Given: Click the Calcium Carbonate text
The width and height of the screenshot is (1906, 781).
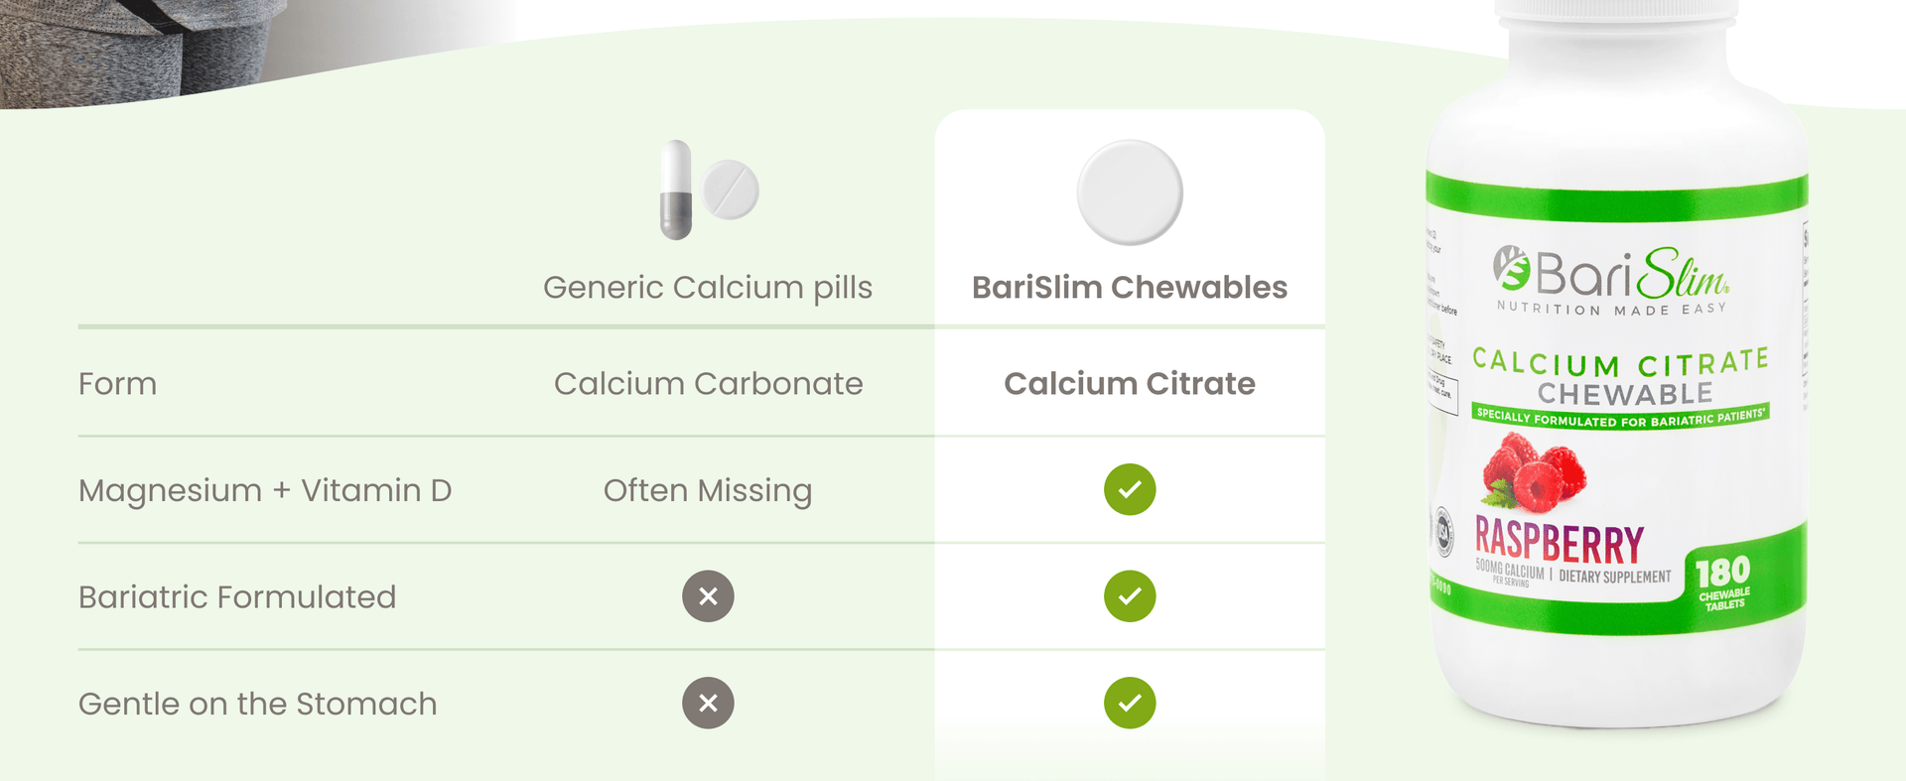Looking at the screenshot, I should (x=708, y=384).
